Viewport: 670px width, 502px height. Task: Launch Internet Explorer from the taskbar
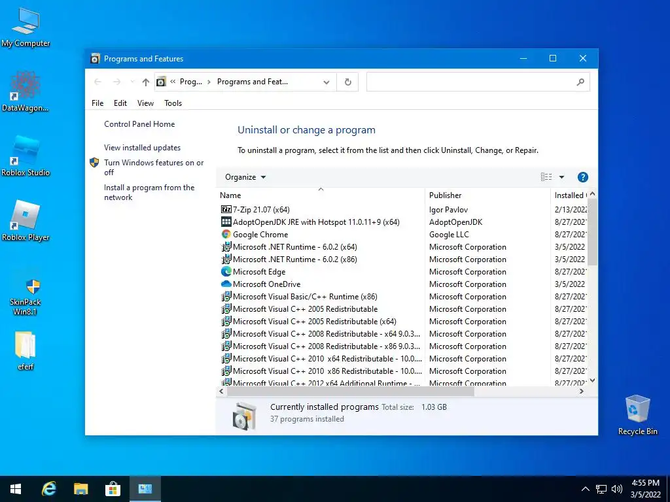(x=48, y=489)
